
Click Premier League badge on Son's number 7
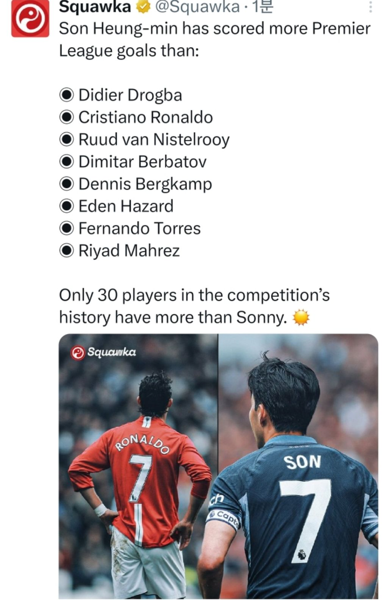click(x=302, y=555)
